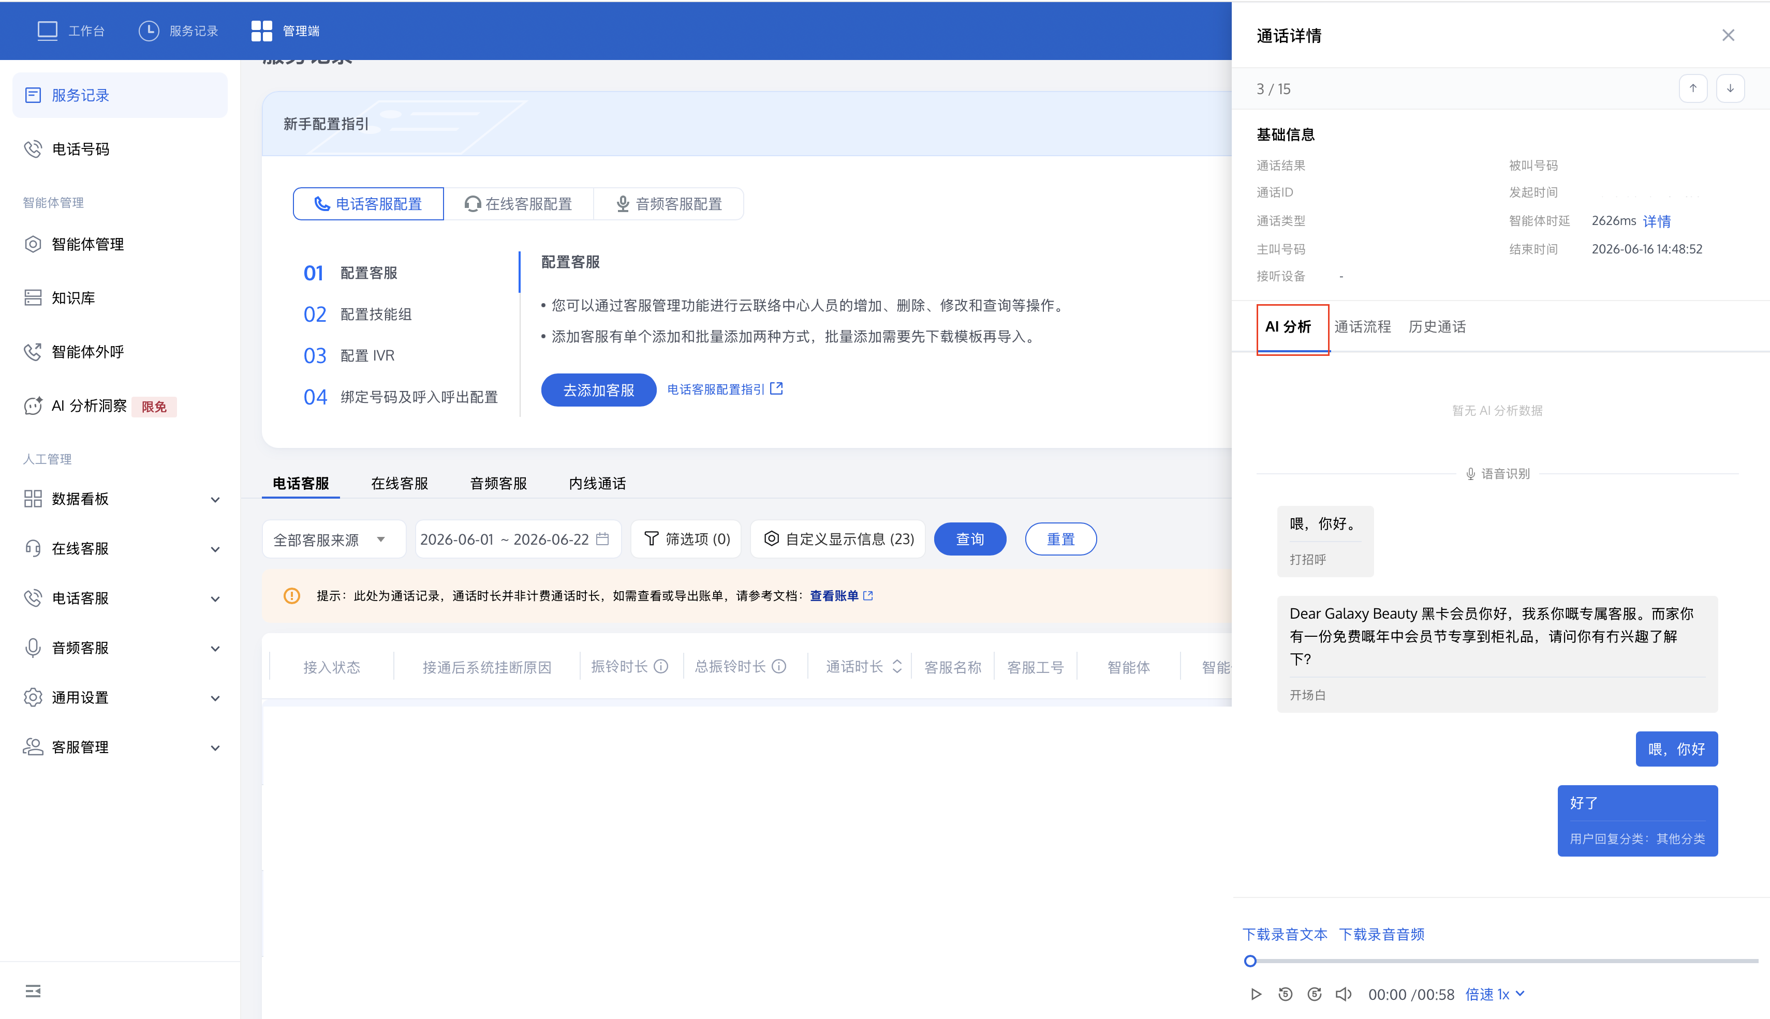1770x1019 pixels.
Task: Mute the recording volume speaker icon
Action: pyautogui.click(x=1344, y=995)
